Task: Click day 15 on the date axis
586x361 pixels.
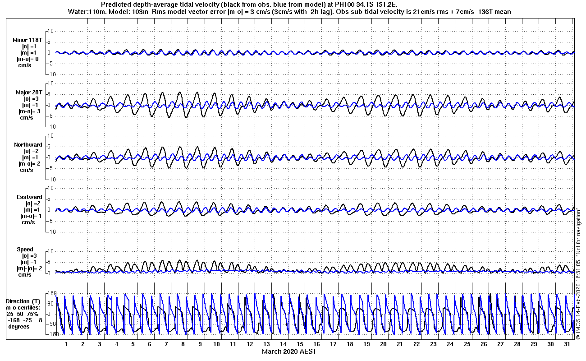Action: point(300,344)
